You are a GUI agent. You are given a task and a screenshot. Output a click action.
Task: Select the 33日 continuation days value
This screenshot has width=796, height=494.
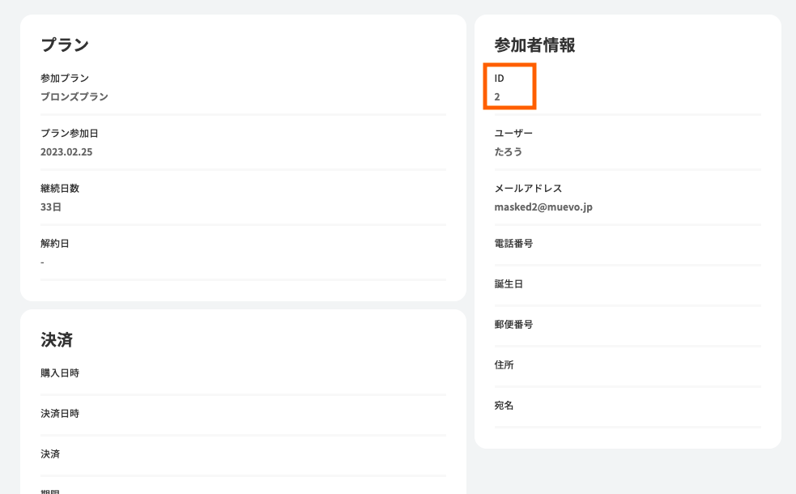51,207
